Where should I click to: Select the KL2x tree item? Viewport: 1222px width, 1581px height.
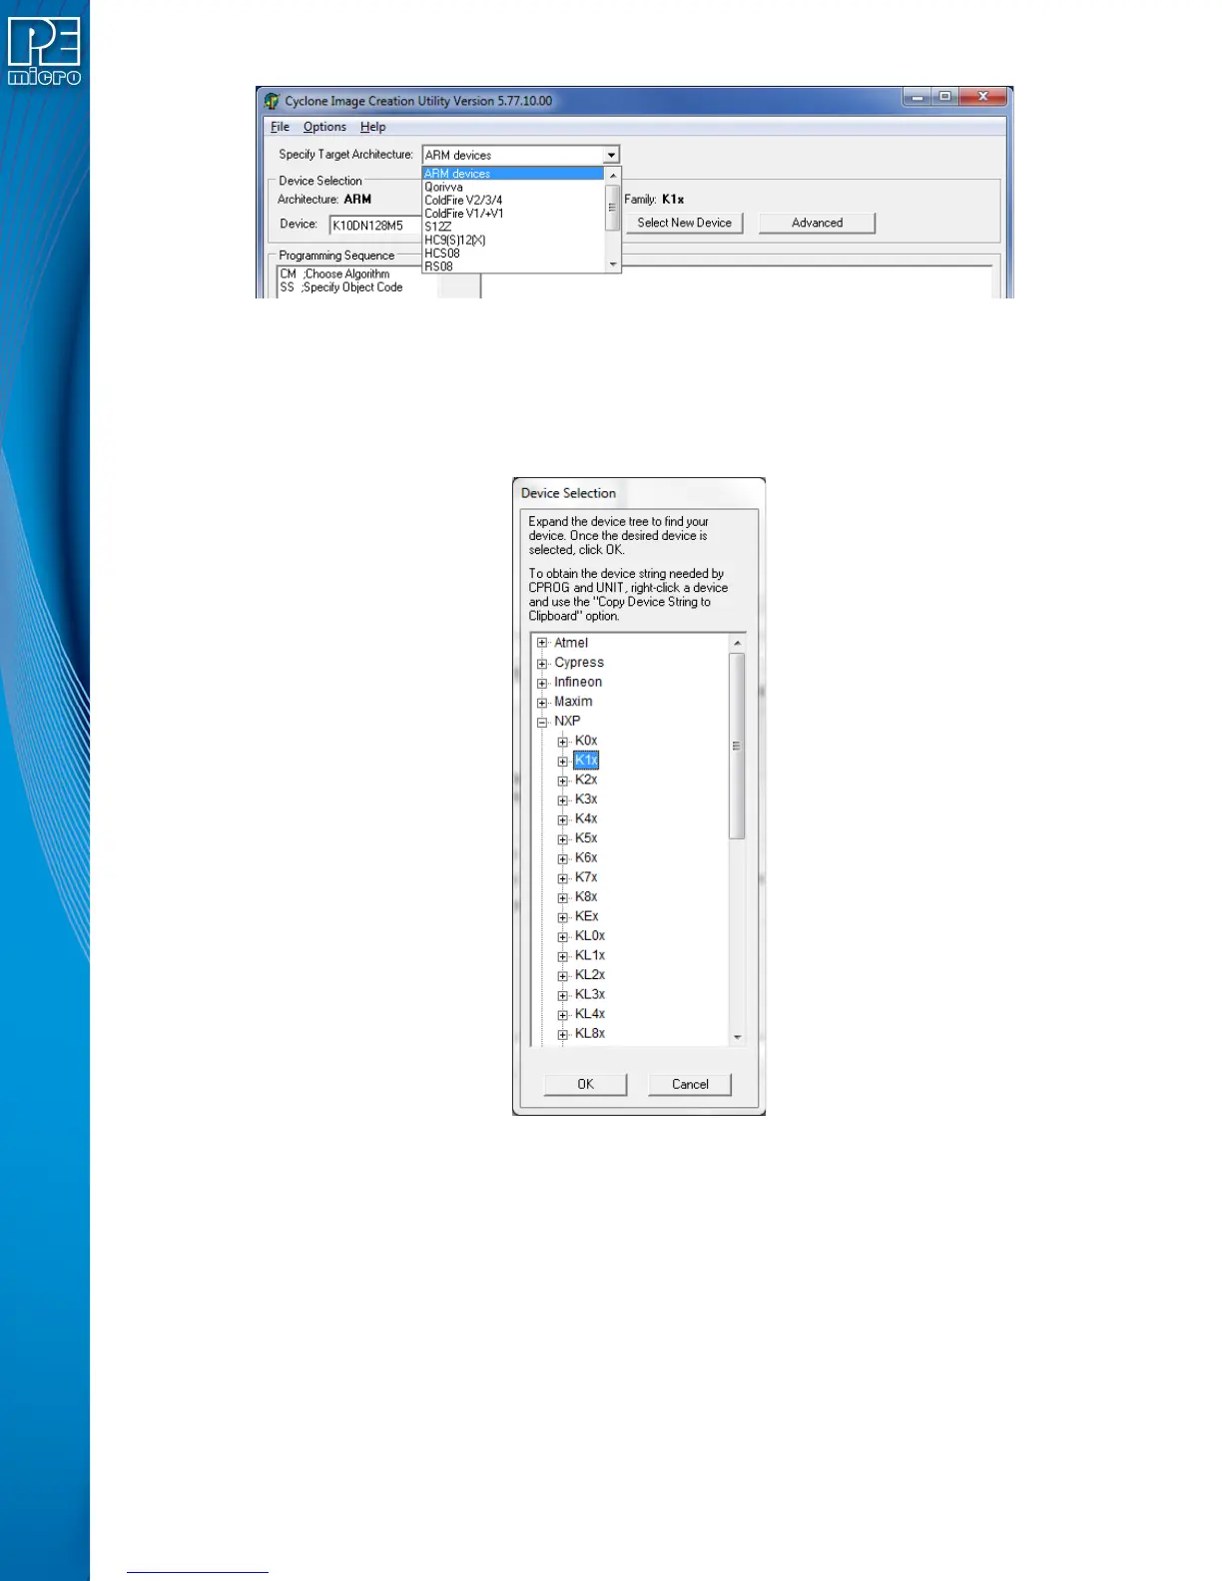pyautogui.click(x=590, y=975)
